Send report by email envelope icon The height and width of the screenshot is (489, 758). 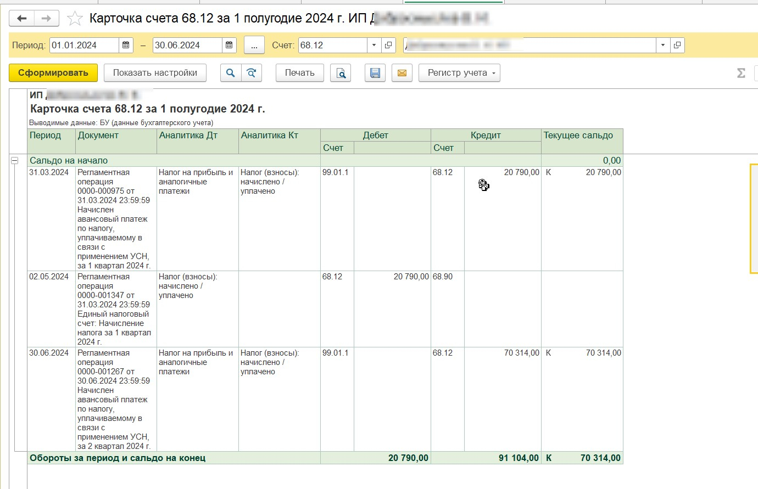click(x=402, y=73)
